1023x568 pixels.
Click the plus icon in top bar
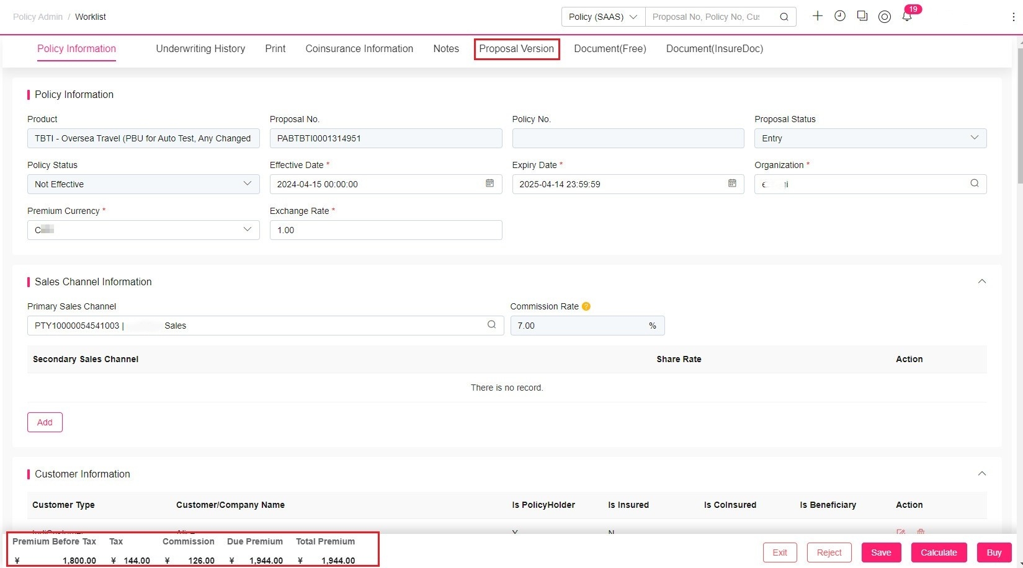point(817,16)
